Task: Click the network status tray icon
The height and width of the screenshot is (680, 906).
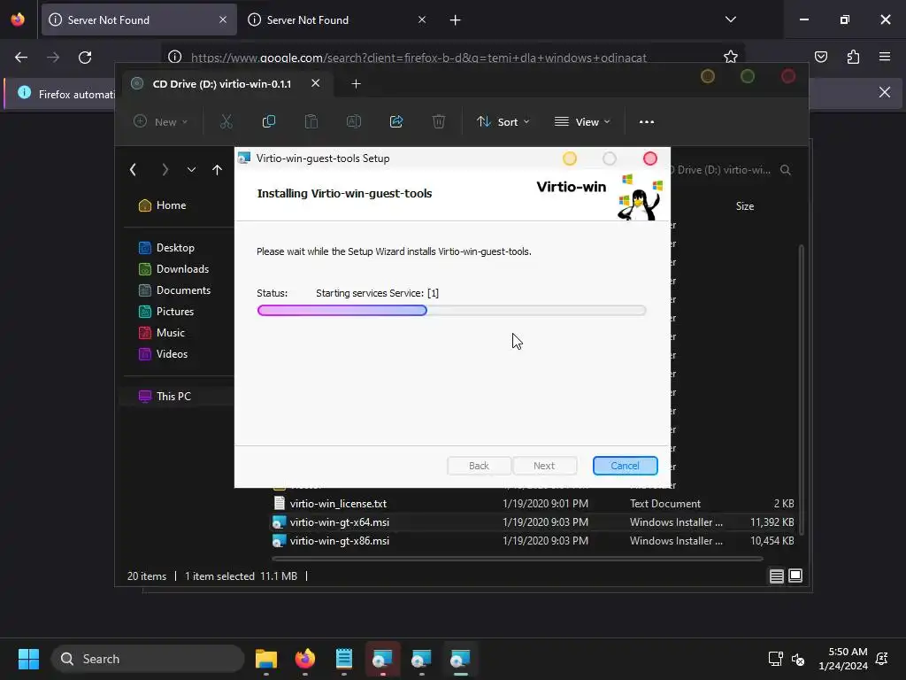Action: [x=775, y=659]
